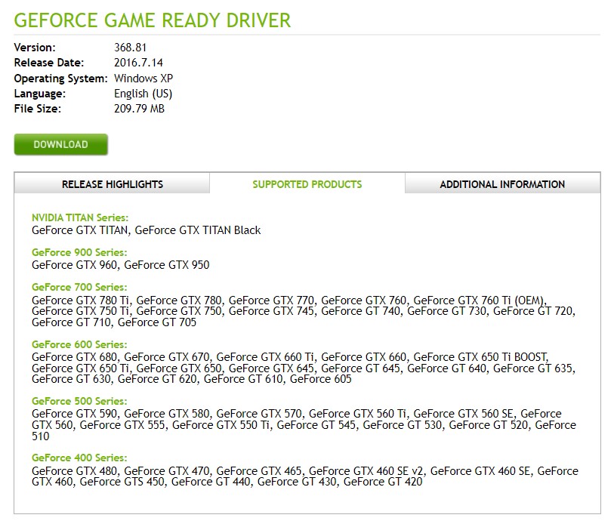The height and width of the screenshot is (524, 614).
Task: Click the Language: label
Action: point(40,94)
